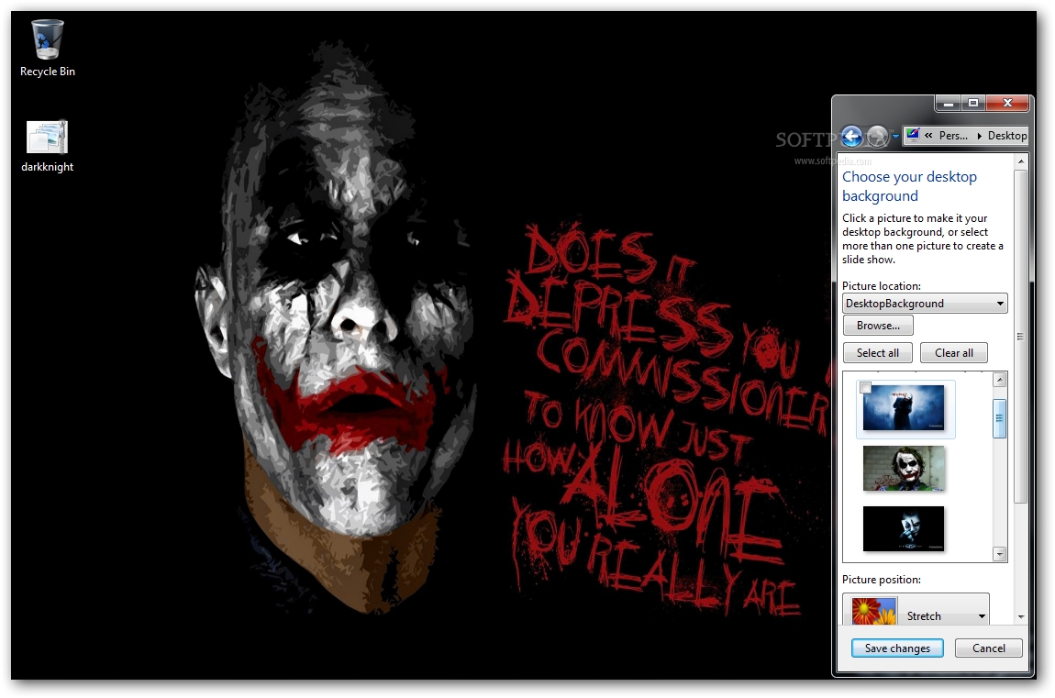Screen dimensions: 1055x698
Task: Click wallpaper list scroll up arrow
Action: pyautogui.click(x=1000, y=380)
